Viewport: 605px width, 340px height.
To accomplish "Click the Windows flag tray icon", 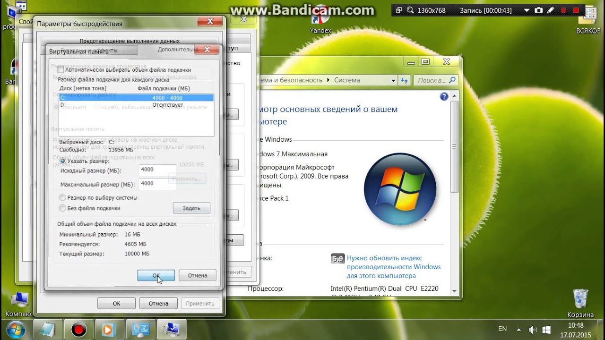I will coord(547,329).
